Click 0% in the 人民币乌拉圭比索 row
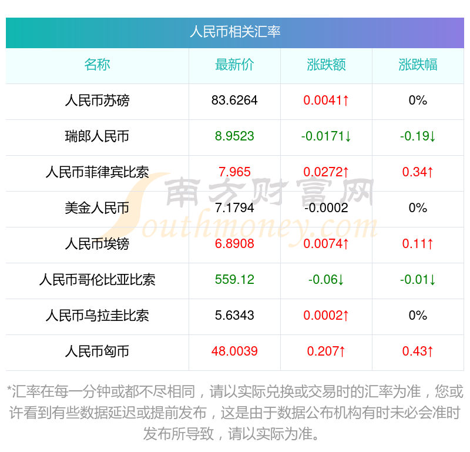 [418, 316]
